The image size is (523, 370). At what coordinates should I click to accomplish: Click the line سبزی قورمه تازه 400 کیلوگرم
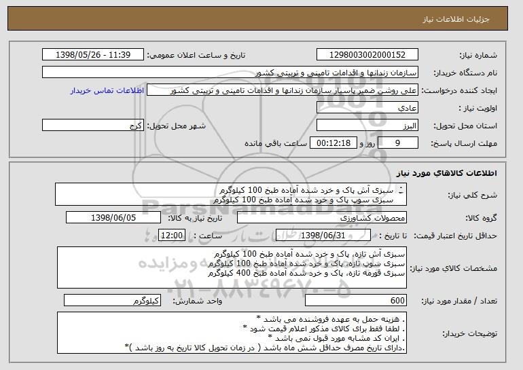click(x=306, y=273)
